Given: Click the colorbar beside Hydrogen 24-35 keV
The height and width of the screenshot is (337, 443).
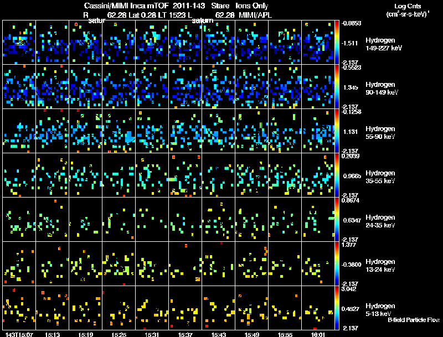Looking at the screenshot, I should click(x=337, y=220).
